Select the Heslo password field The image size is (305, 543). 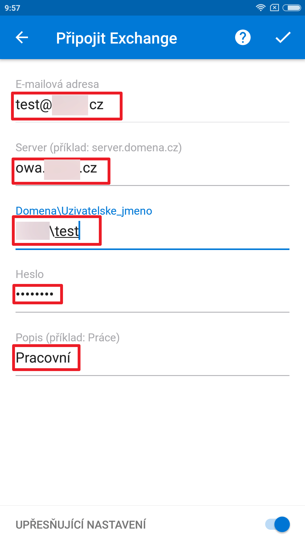[152, 296]
